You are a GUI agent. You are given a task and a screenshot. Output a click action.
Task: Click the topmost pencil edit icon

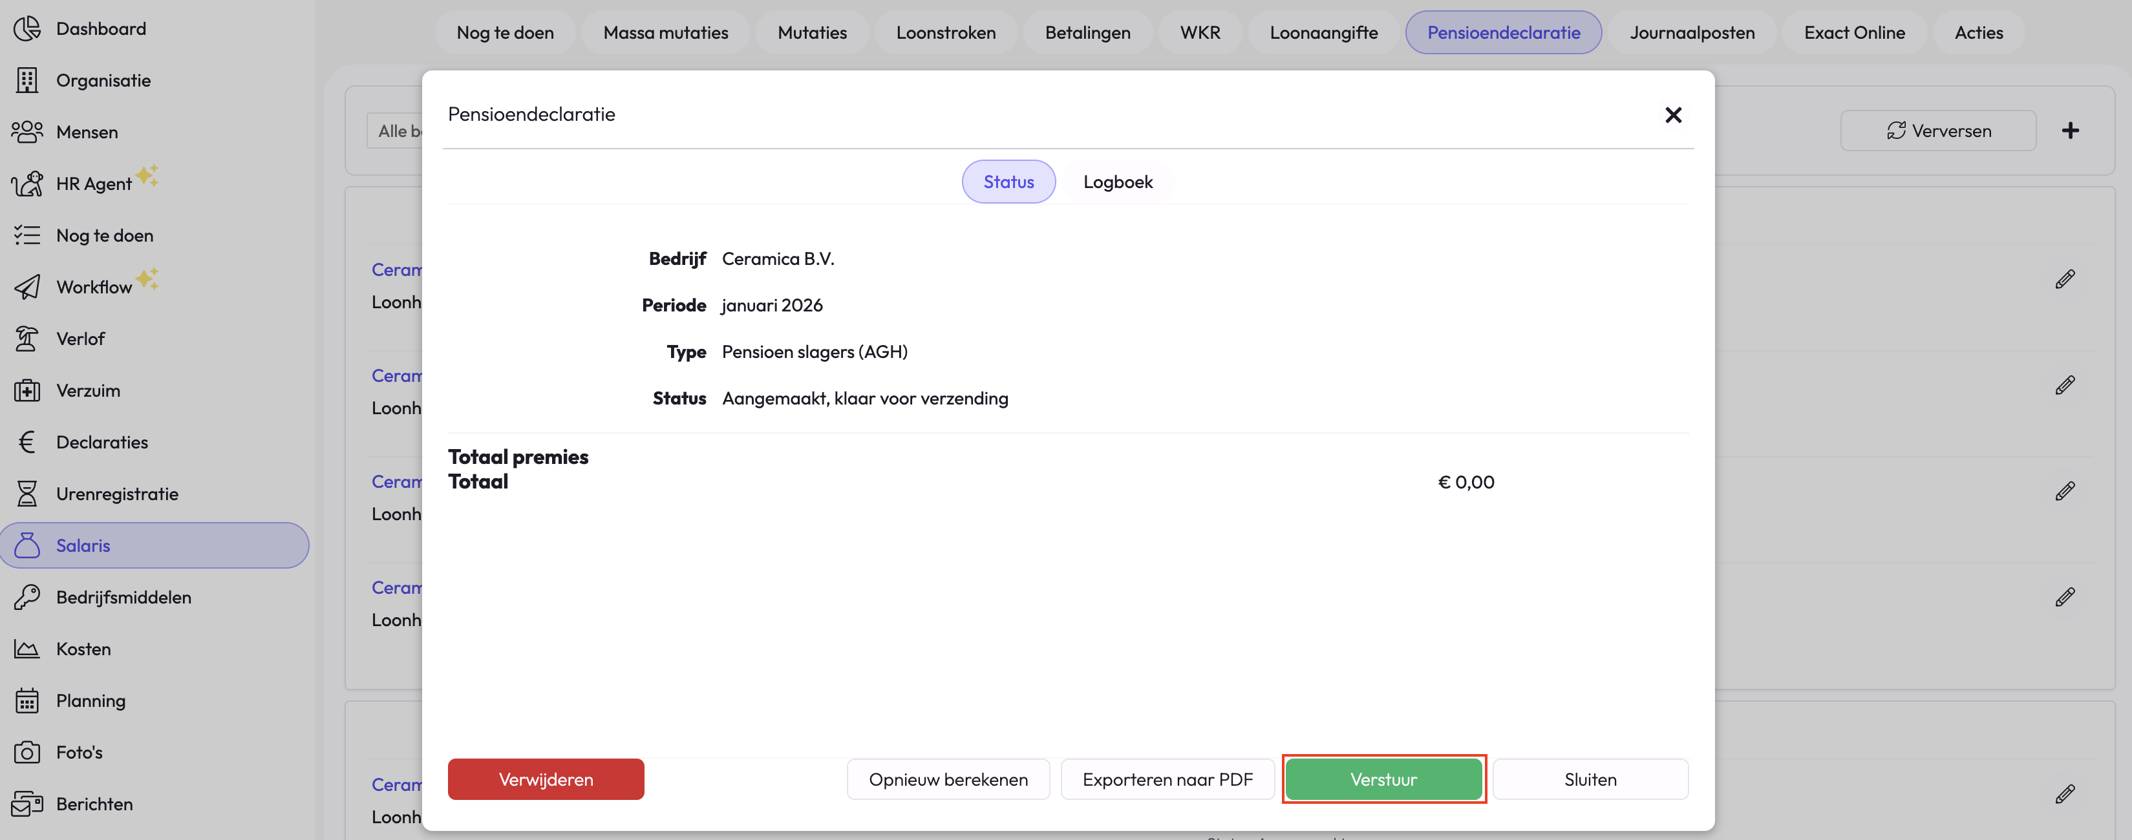(x=2064, y=280)
